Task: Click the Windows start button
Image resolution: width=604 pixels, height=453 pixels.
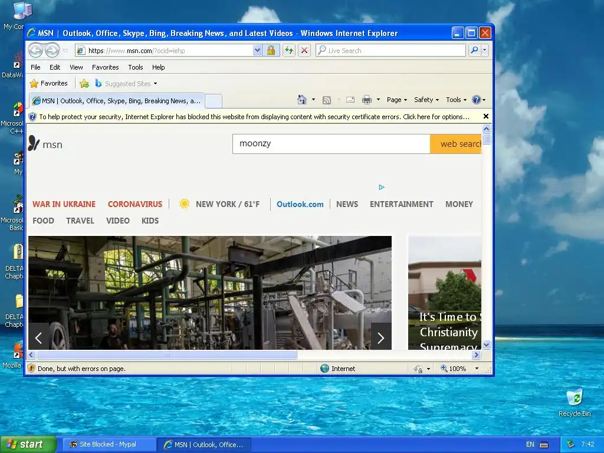Action: (28, 444)
